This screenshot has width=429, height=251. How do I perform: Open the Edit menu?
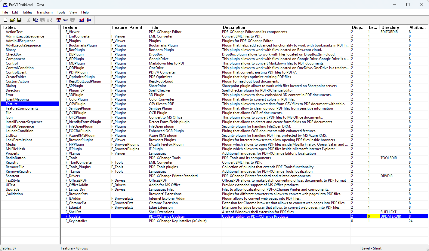click(15, 12)
